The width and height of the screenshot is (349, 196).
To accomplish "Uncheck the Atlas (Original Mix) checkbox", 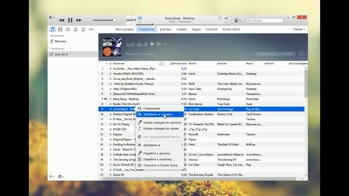I will [110, 89].
